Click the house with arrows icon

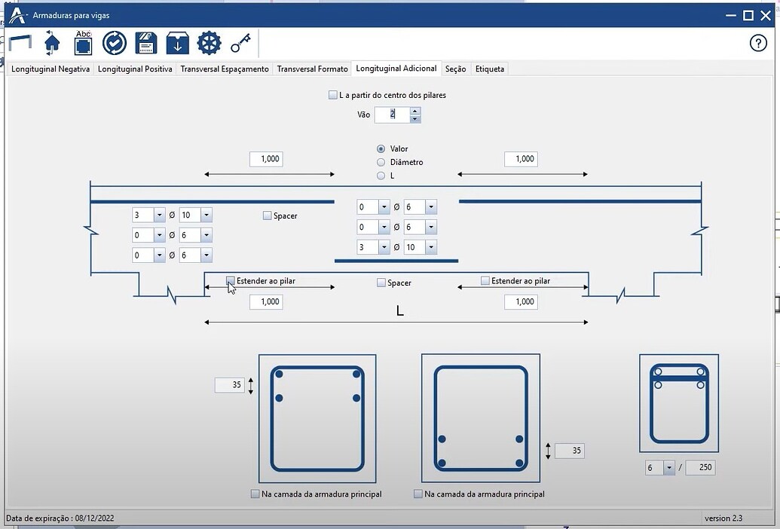tap(52, 43)
